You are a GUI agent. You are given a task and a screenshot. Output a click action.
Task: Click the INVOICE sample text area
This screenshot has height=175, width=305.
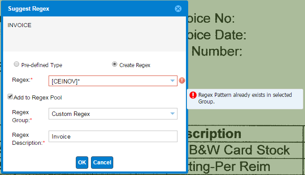point(95,34)
